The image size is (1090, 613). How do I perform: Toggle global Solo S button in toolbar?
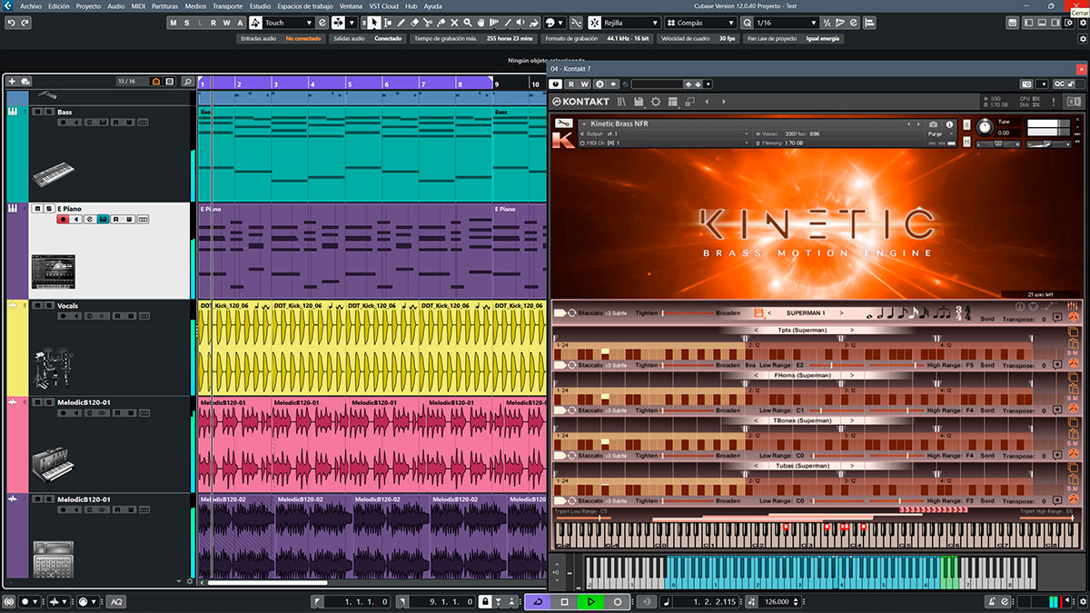188,23
